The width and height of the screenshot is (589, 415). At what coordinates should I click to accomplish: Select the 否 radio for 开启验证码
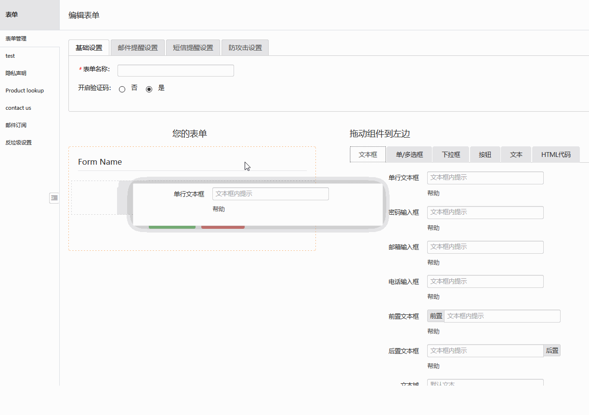122,89
